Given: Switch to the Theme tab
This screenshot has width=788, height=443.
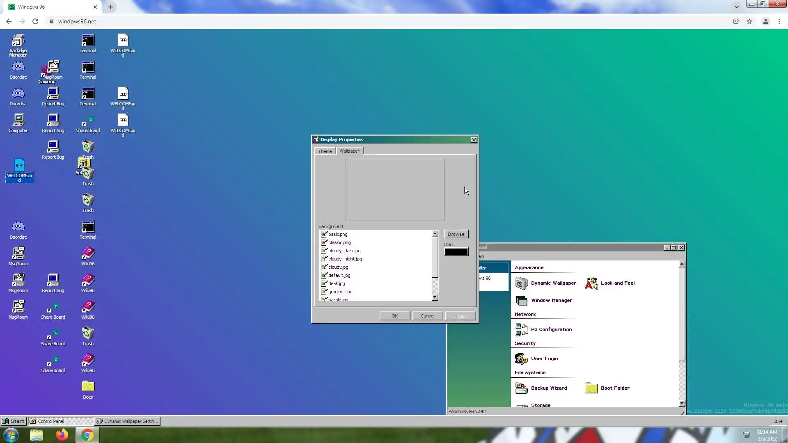Looking at the screenshot, I should (325, 151).
